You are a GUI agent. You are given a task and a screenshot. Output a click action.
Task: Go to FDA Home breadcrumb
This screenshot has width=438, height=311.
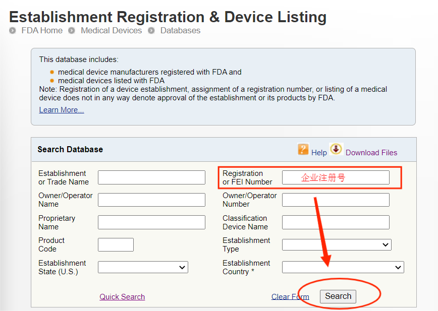point(42,31)
